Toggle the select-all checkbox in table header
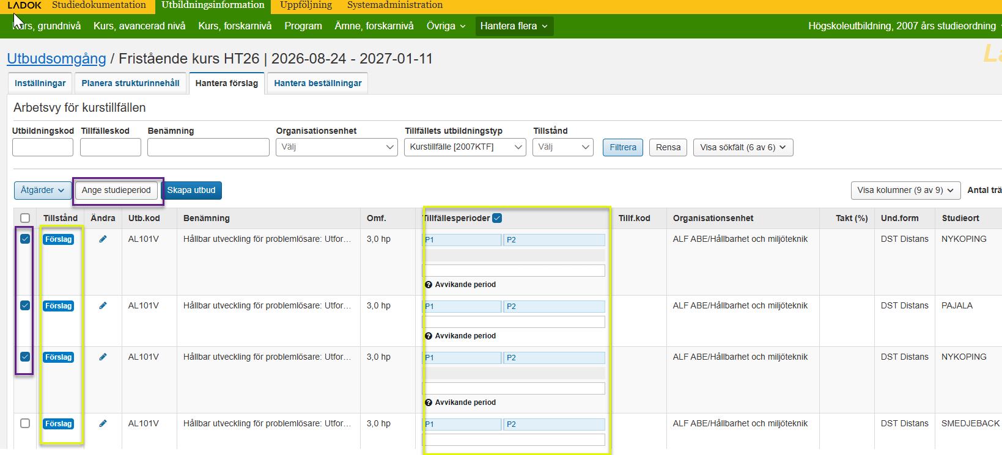This screenshot has height=455, width=1002. coord(25,218)
